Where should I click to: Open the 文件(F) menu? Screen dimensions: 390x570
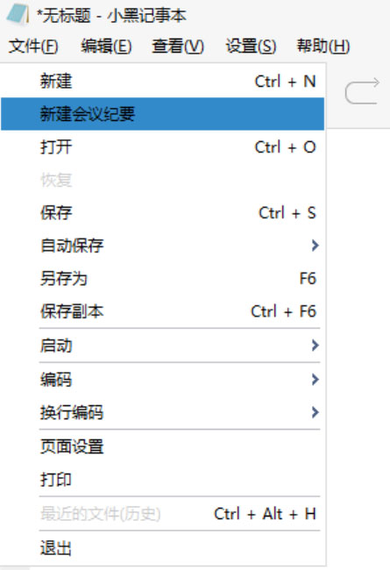coord(33,46)
